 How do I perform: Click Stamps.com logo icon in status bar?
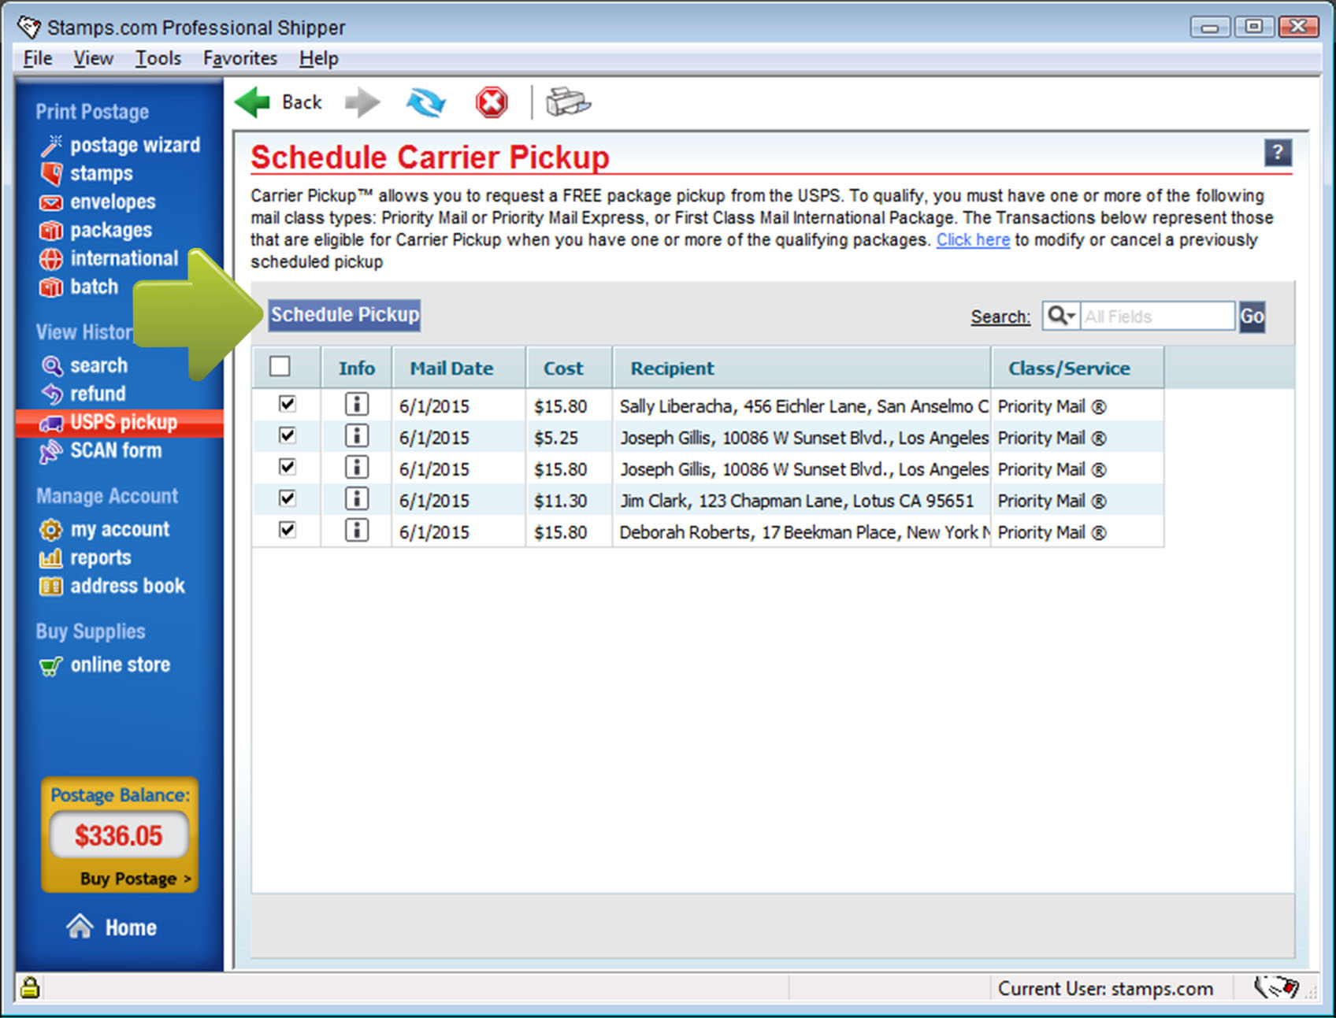coord(1276,987)
